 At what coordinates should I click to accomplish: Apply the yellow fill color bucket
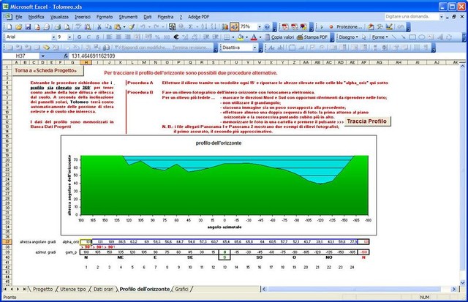(x=241, y=37)
